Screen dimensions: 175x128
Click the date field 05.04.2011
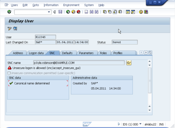pos(65,42)
